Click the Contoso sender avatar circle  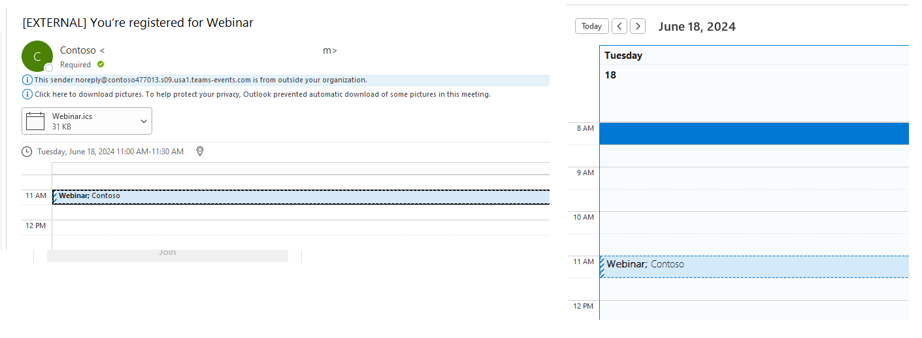pyautogui.click(x=37, y=56)
